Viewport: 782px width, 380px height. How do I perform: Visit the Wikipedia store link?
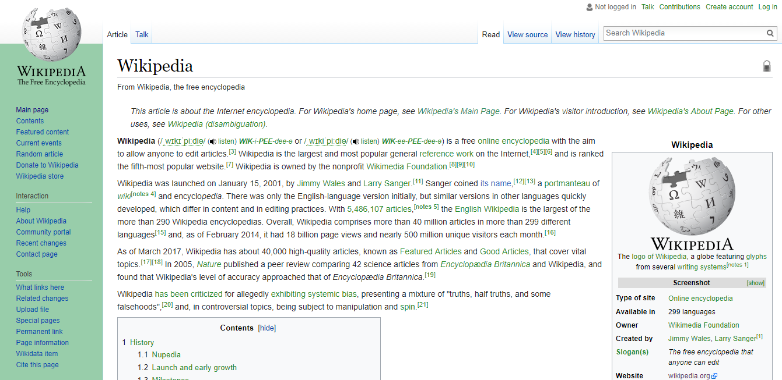pos(40,176)
